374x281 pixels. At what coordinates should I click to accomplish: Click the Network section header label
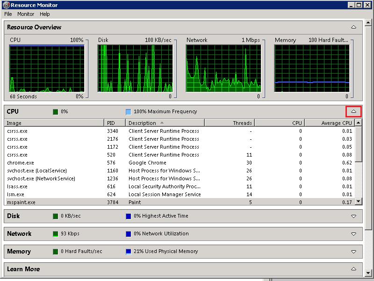click(19, 233)
